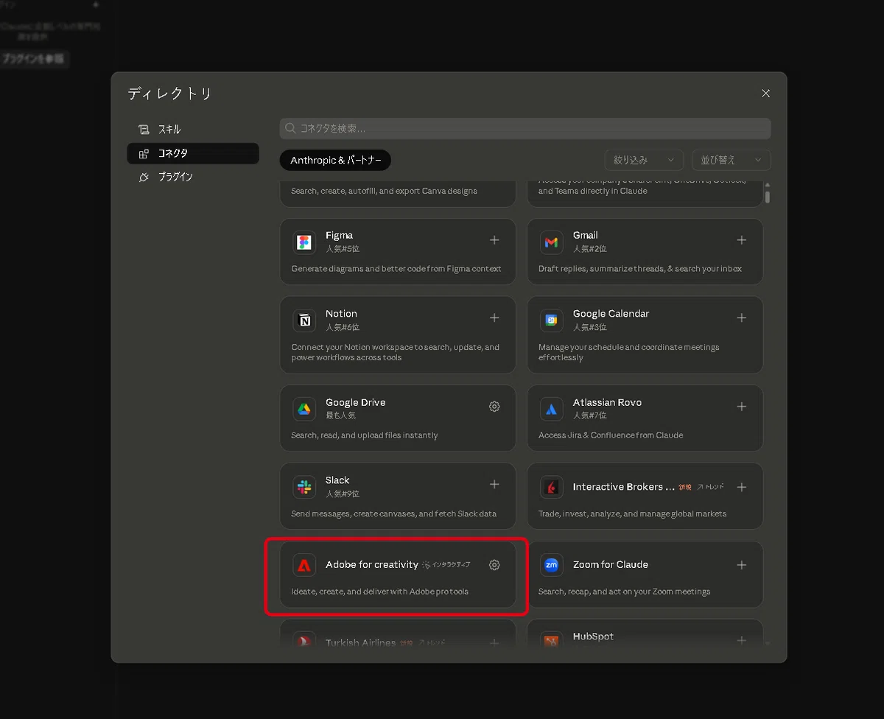Screen dimensions: 884x719
Task: Open the 絞り込み filter dropdown
Action: [644, 160]
